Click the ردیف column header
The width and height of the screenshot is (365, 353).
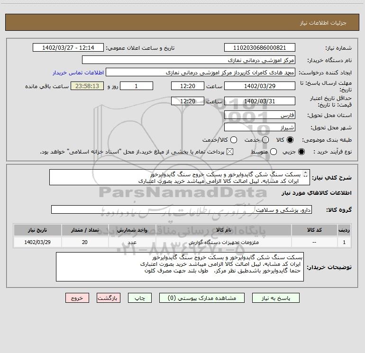(344, 230)
